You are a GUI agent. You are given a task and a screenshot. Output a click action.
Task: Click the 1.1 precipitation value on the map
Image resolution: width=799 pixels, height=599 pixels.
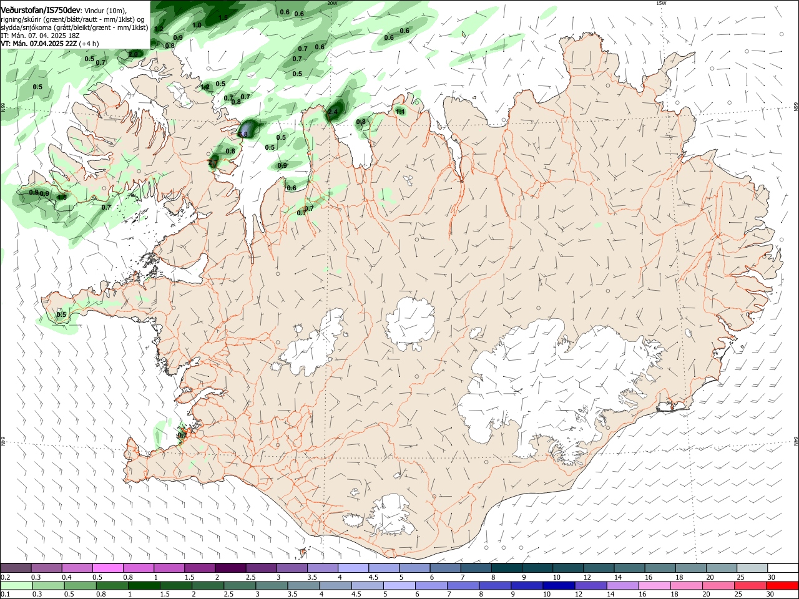[x=401, y=112]
